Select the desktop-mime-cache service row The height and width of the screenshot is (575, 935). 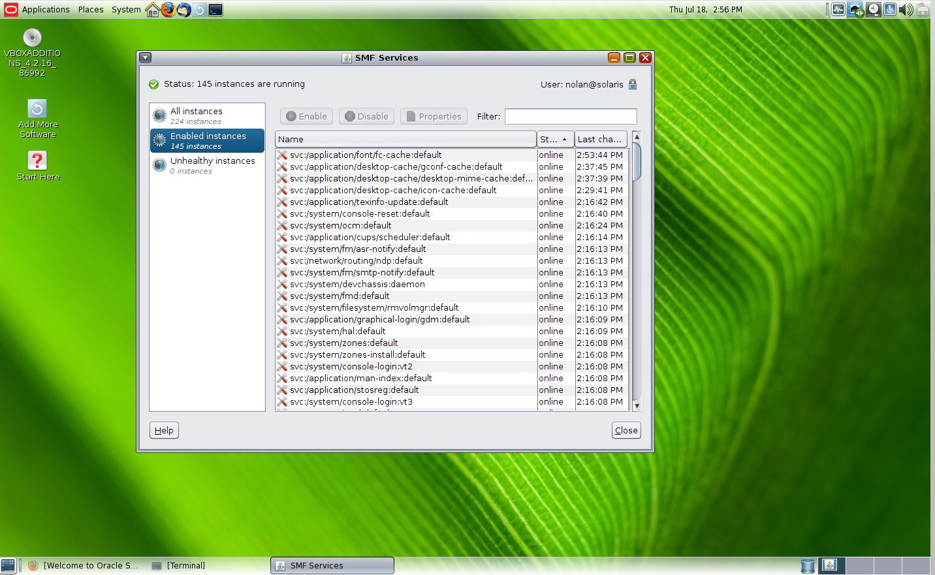point(451,178)
